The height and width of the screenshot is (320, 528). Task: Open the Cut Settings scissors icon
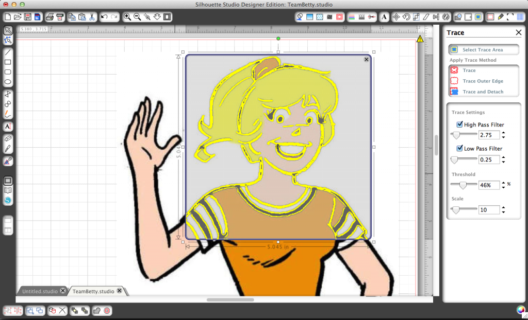pyautogui.click(x=371, y=17)
